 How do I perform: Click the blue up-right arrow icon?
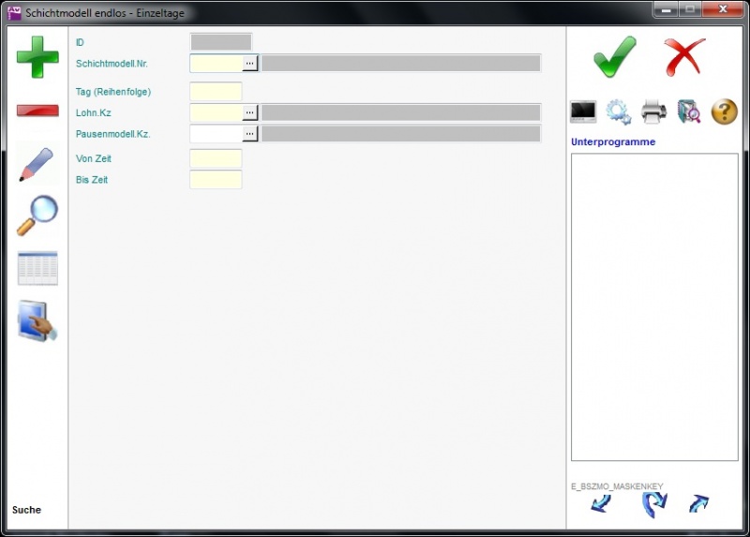coord(698,504)
